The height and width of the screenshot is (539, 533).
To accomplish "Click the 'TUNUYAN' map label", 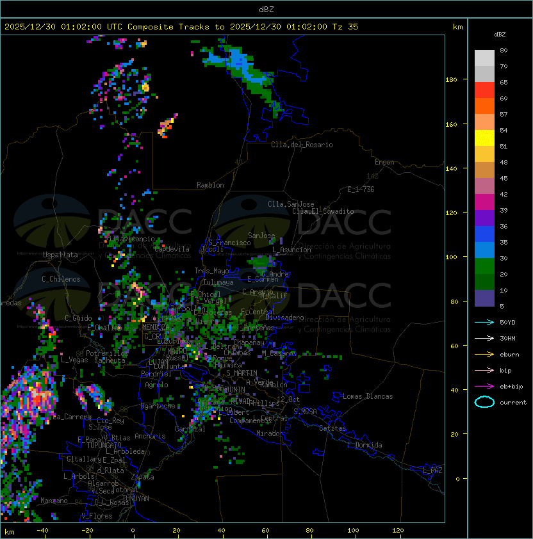I will pos(136,499).
